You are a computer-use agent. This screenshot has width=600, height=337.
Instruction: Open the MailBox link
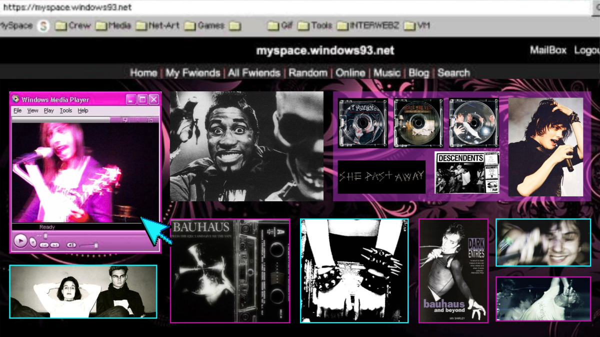(548, 50)
